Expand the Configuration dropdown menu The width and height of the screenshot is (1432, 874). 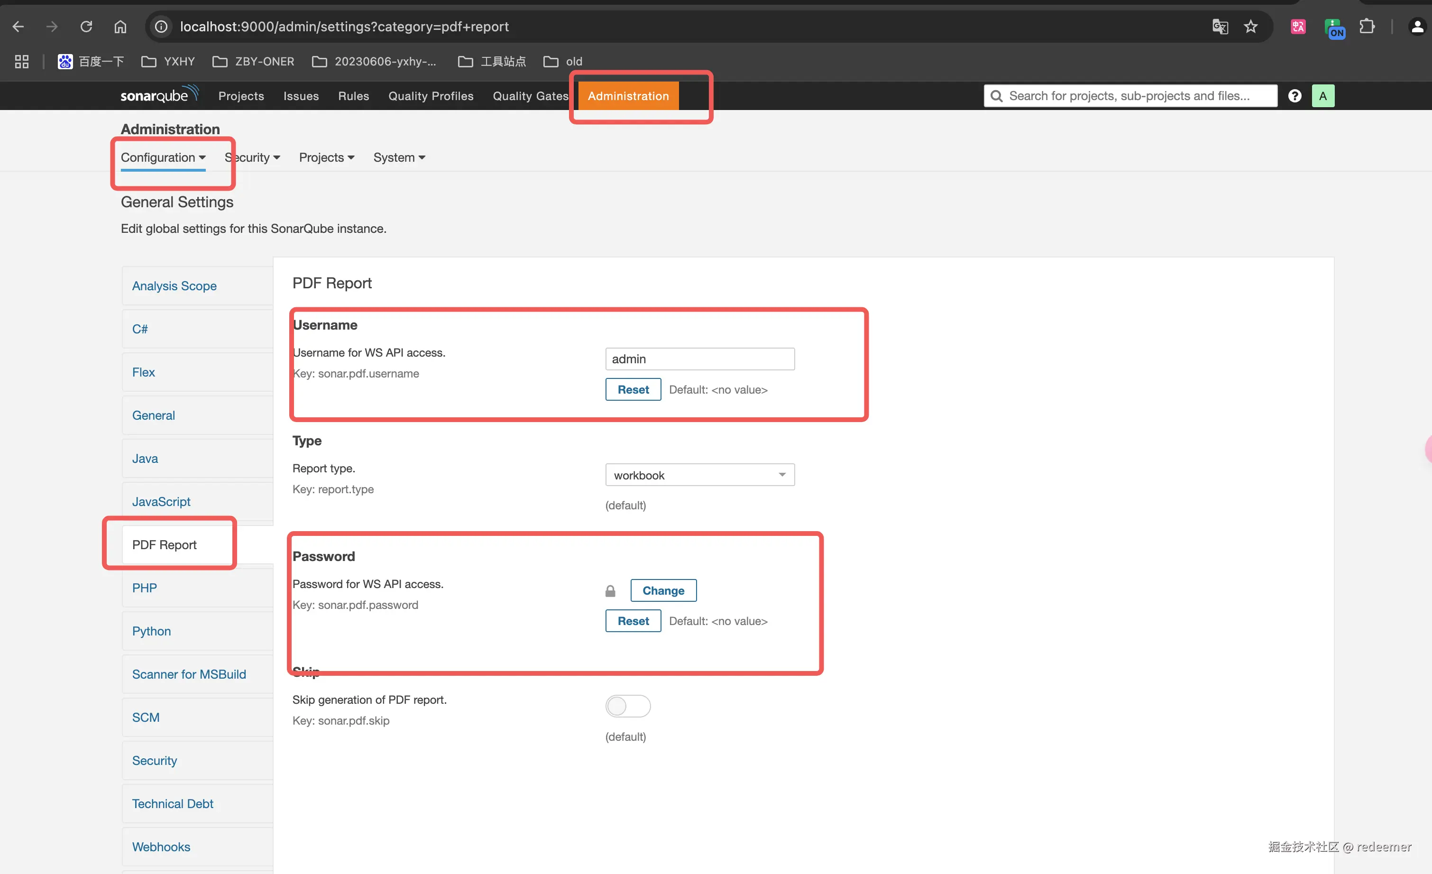click(x=163, y=157)
